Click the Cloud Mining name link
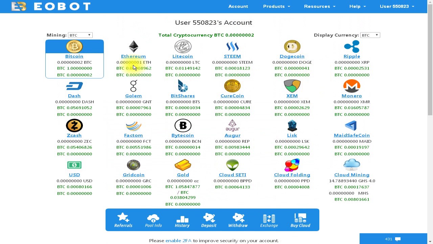 (352, 175)
